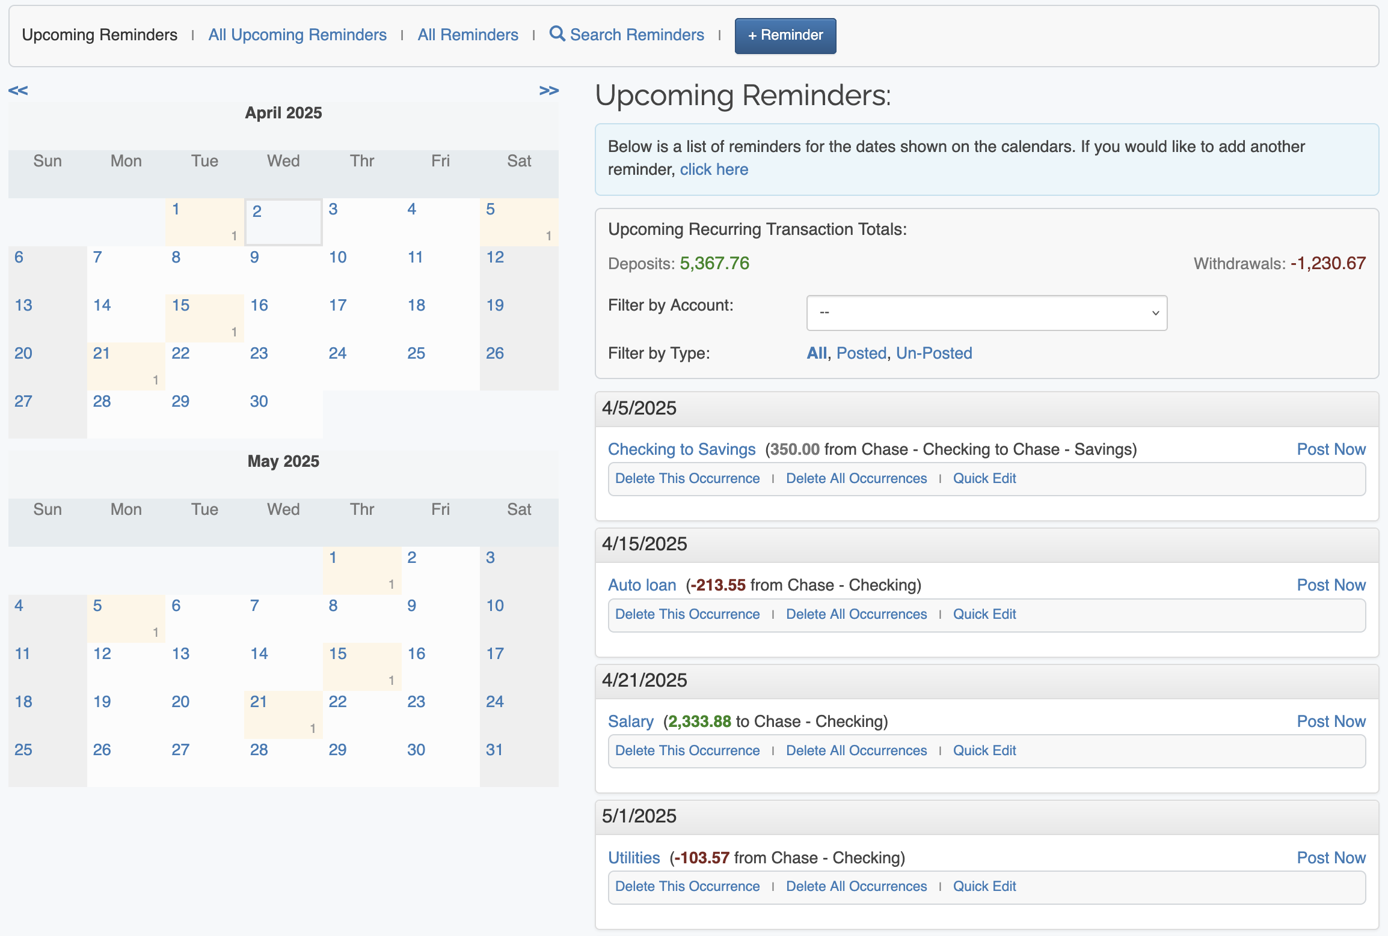The image size is (1388, 936).
Task: Switch to All Reminders tab
Action: pos(468,35)
